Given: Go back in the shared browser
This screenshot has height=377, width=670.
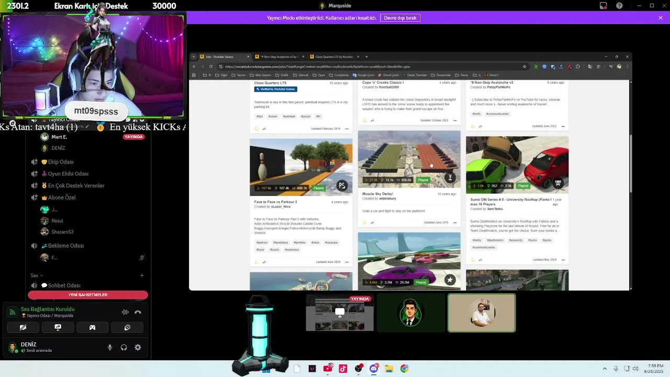Looking at the screenshot, I should pyautogui.click(x=194, y=66).
